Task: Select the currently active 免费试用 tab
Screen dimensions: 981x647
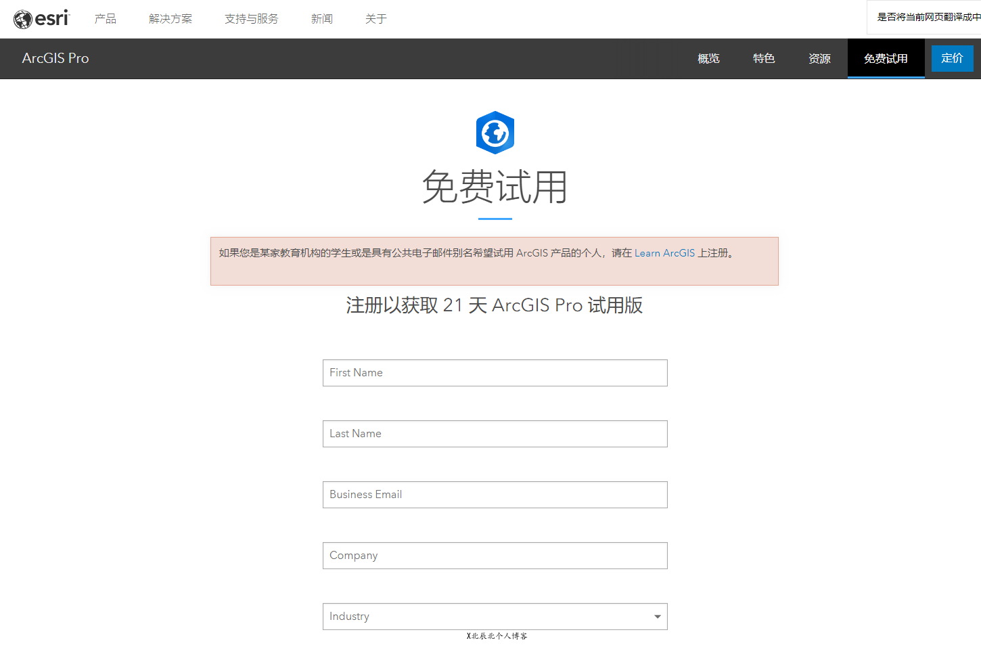Action: [886, 58]
